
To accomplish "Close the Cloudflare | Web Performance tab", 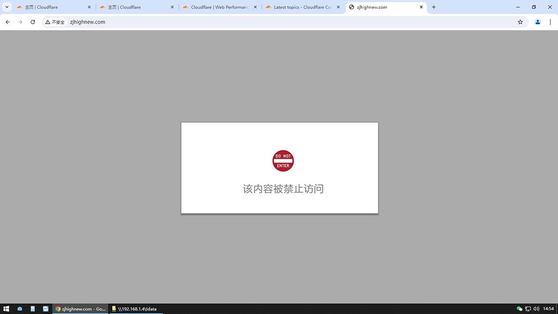I will coord(255,7).
